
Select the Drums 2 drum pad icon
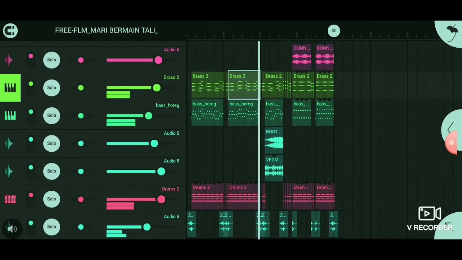(x=10, y=199)
